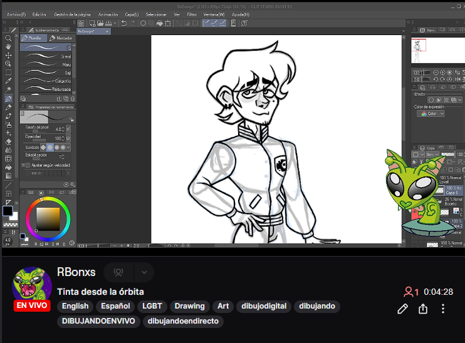
Task: Select the Eraser tool in toolbar
Action: coord(8,141)
